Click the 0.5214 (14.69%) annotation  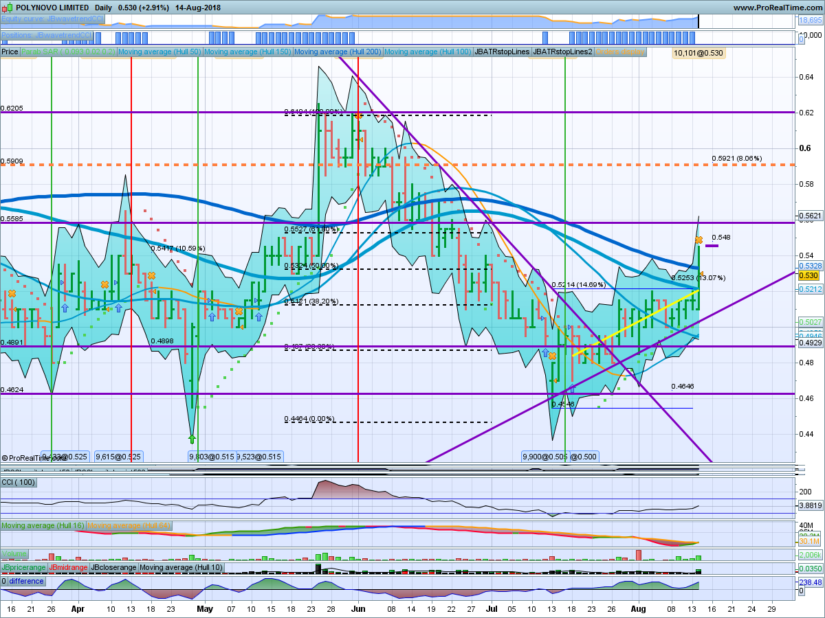point(578,284)
